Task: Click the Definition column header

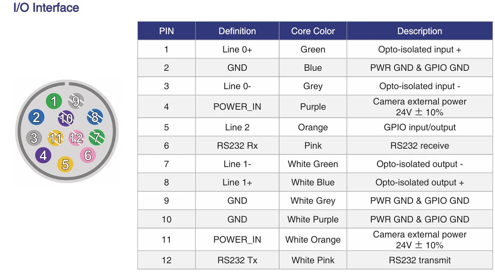Action: coord(237,31)
